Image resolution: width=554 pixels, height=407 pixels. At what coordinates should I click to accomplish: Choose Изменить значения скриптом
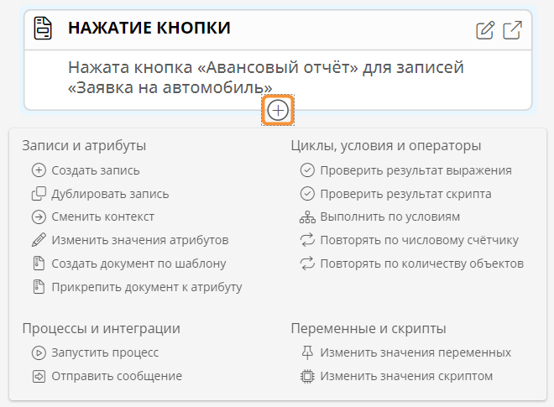pyautogui.click(x=406, y=376)
